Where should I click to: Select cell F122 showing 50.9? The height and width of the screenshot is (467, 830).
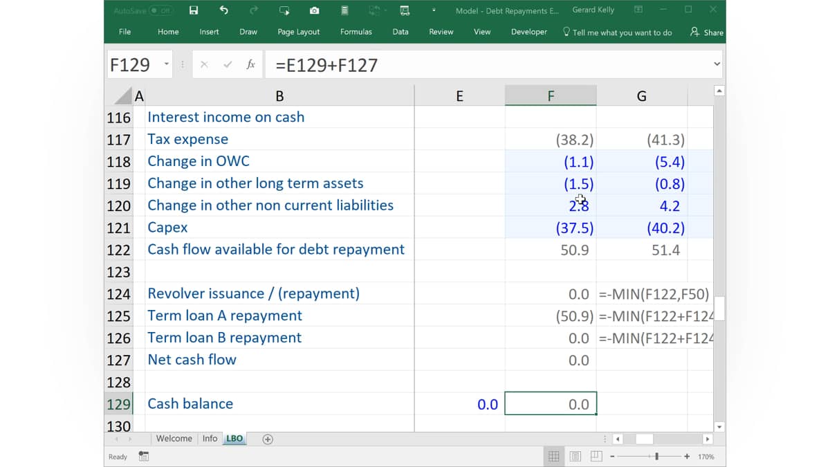click(551, 250)
